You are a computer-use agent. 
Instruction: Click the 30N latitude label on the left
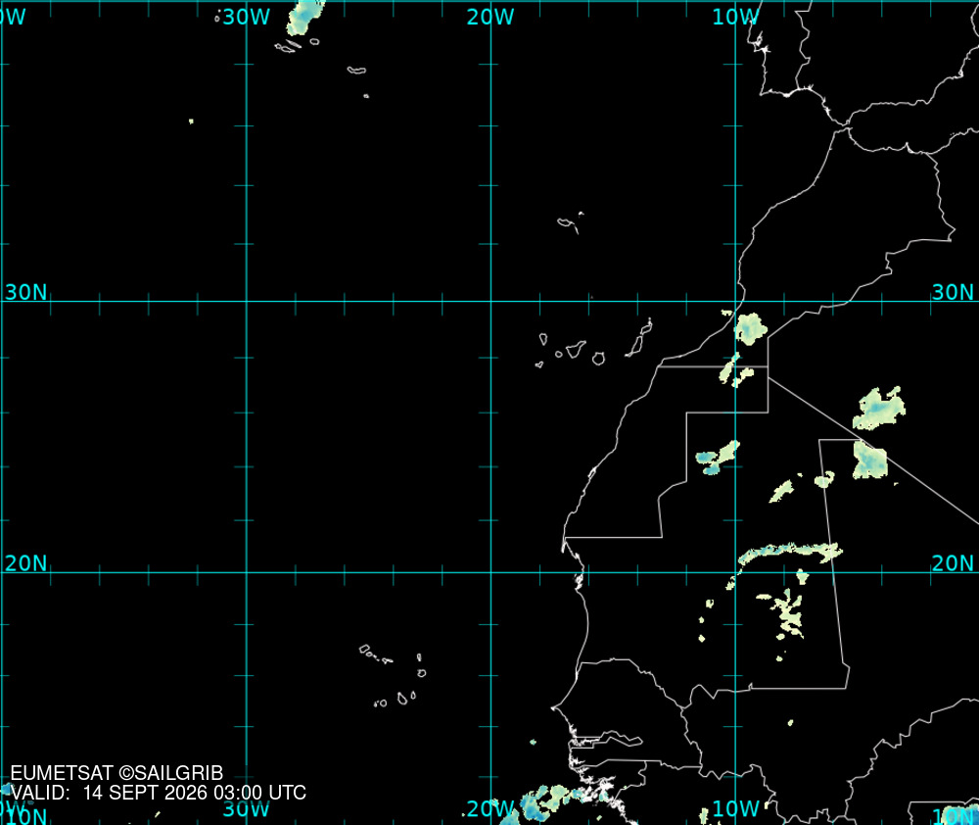coord(26,292)
